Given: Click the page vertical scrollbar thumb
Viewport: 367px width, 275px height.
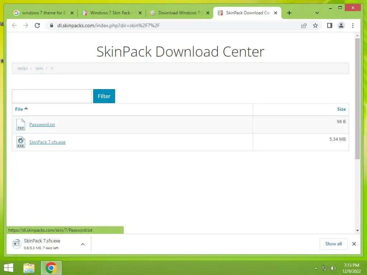Looking at the screenshot, I should point(357,99).
